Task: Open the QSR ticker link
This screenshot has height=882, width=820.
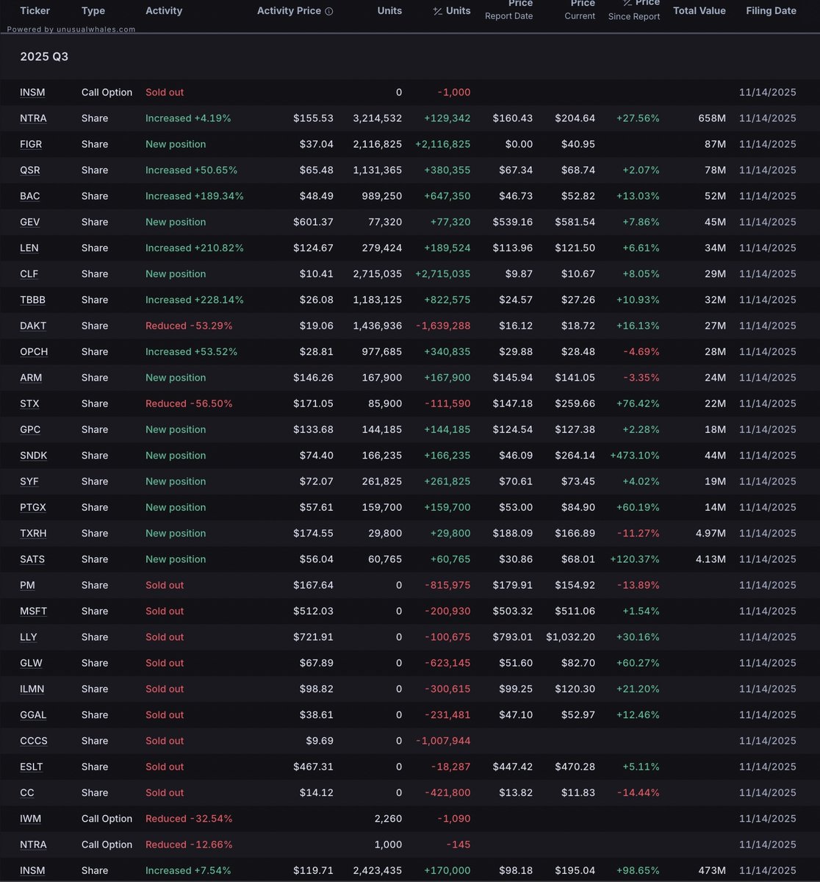Action: (30, 170)
